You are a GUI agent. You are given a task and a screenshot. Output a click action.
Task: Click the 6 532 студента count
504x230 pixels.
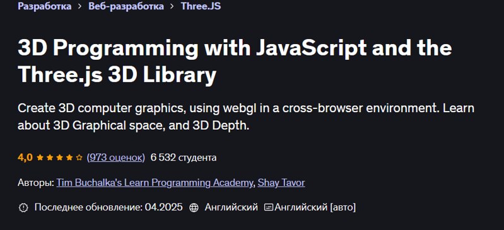click(183, 158)
